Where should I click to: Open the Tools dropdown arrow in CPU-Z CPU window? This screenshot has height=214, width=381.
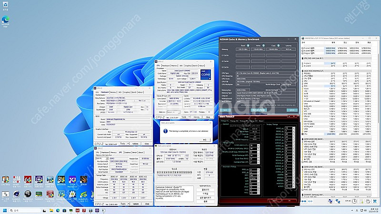click(x=189, y=117)
